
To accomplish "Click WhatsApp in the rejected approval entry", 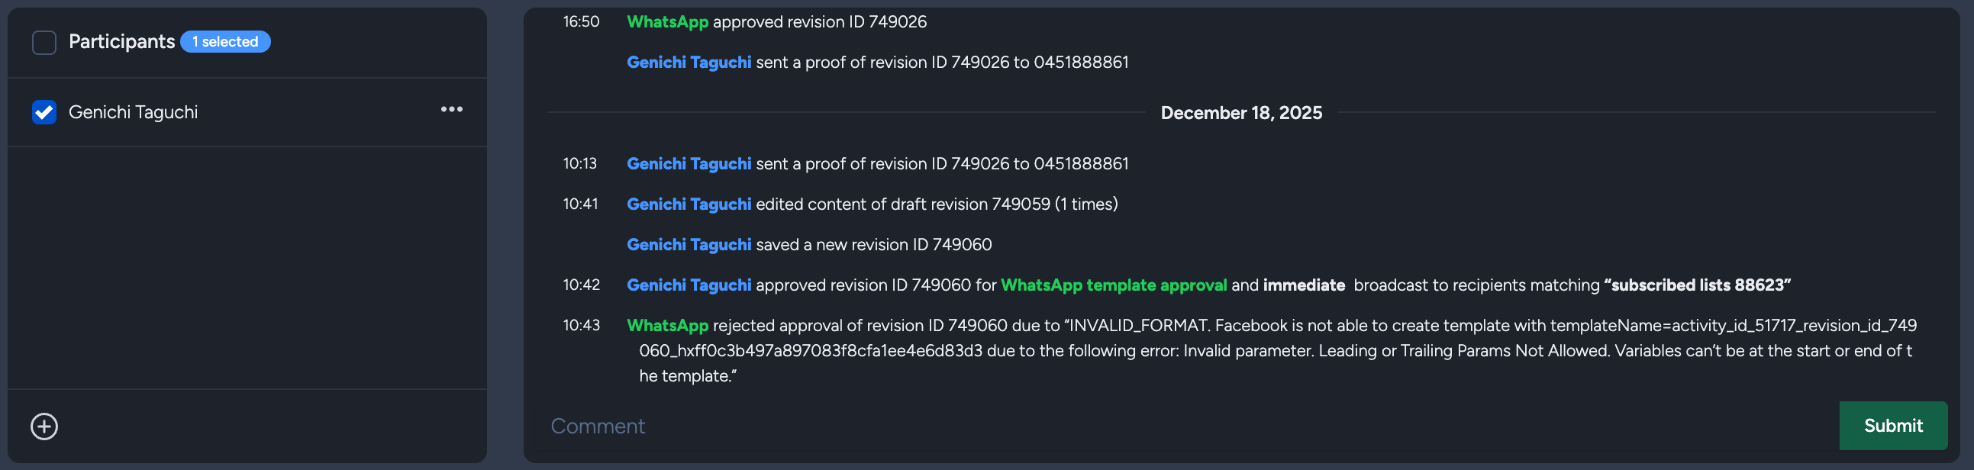I will [666, 325].
